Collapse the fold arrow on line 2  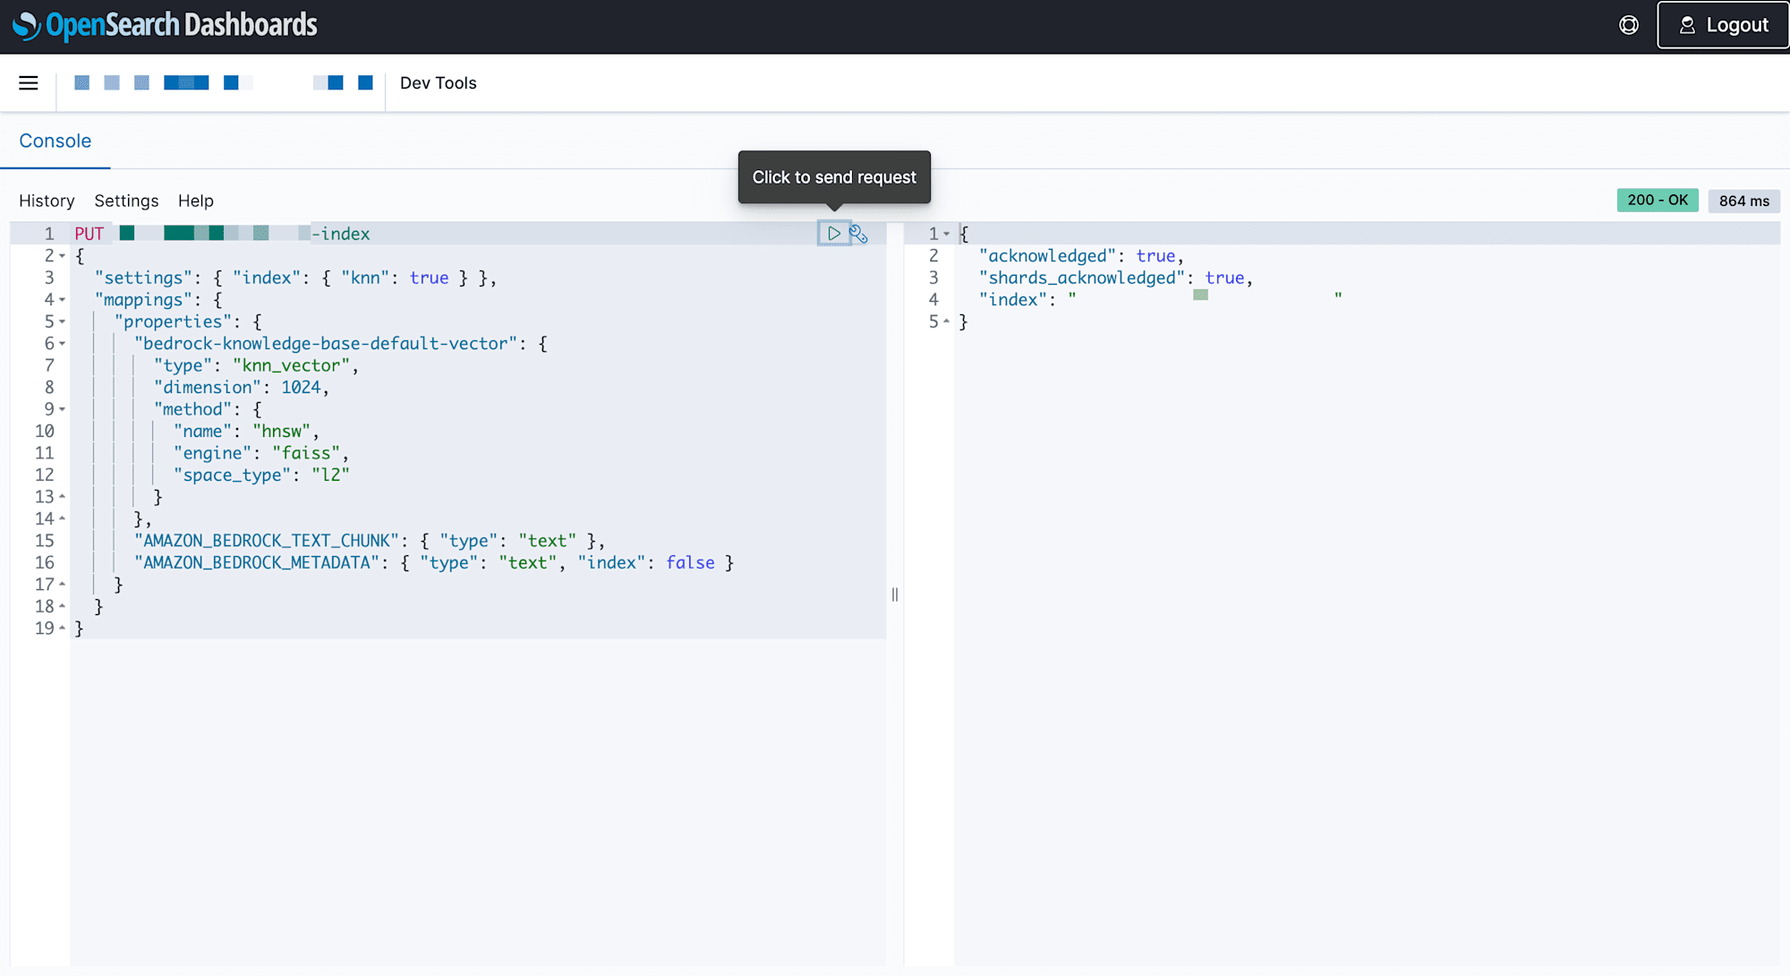[x=63, y=256]
